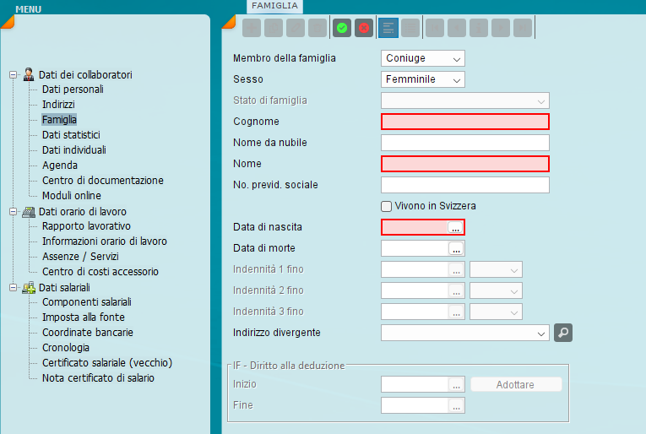Click the greyed-out add (plus) toolbar icon

252,28
